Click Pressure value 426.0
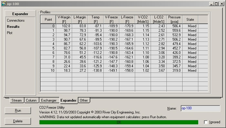Viewport: 226px width, 128px height. pyautogui.click(x=174, y=53)
